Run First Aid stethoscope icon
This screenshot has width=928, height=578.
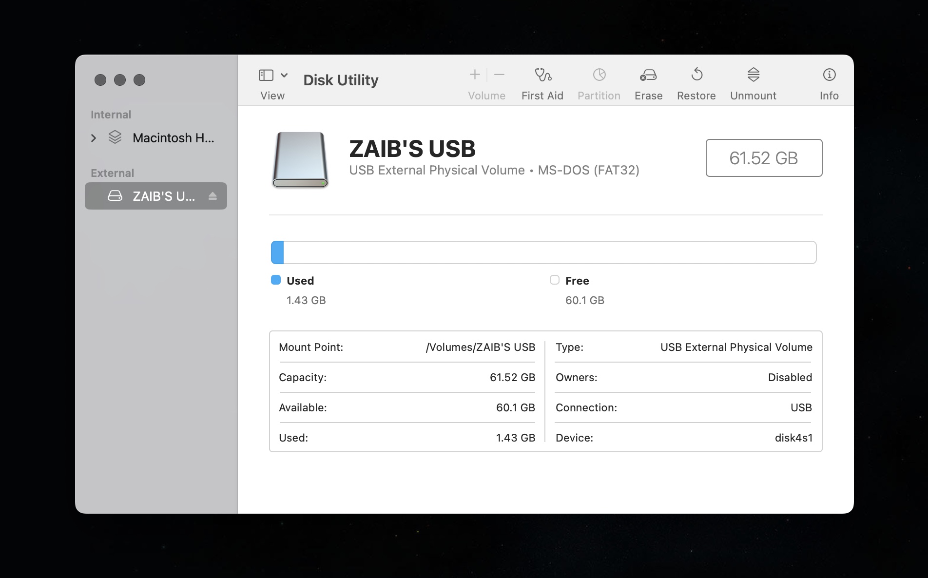click(542, 75)
